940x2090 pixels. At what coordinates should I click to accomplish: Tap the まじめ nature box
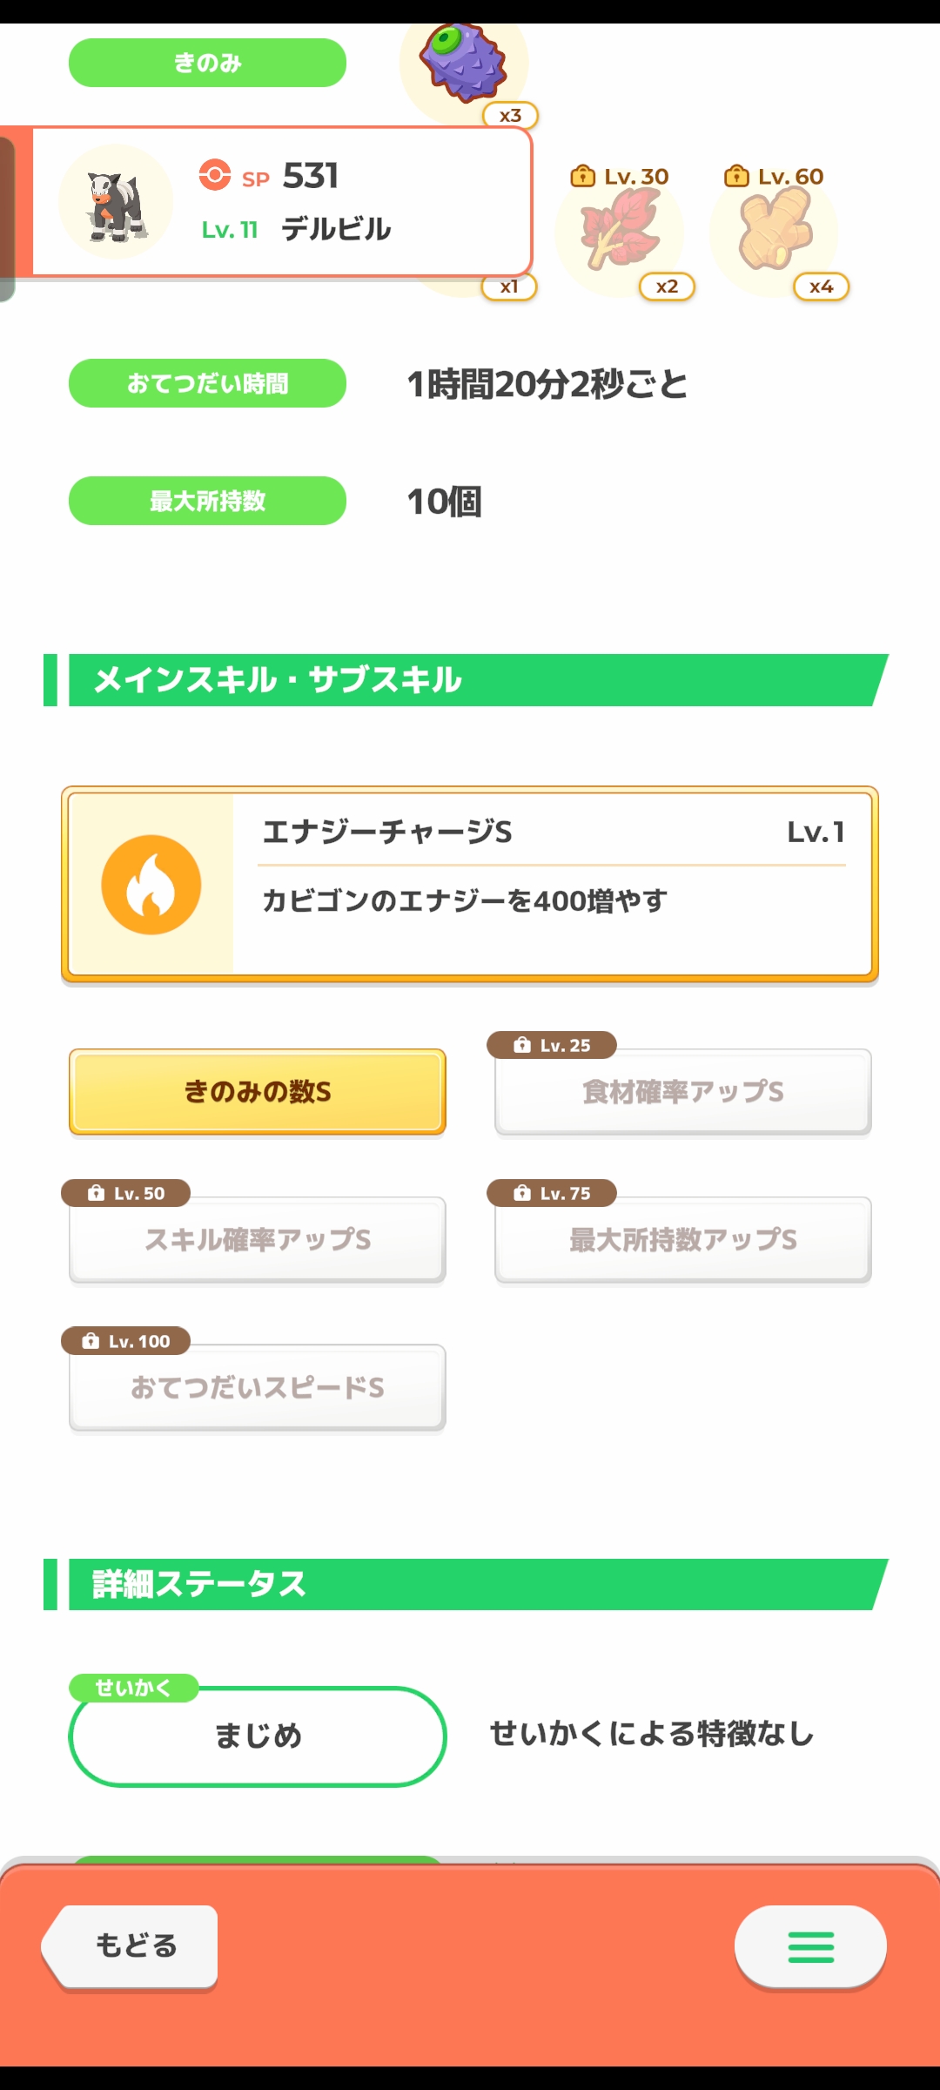pyautogui.click(x=258, y=1736)
